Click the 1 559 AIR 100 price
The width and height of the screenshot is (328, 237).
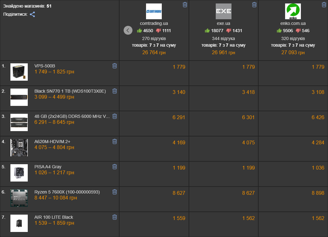click(x=179, y=218)
